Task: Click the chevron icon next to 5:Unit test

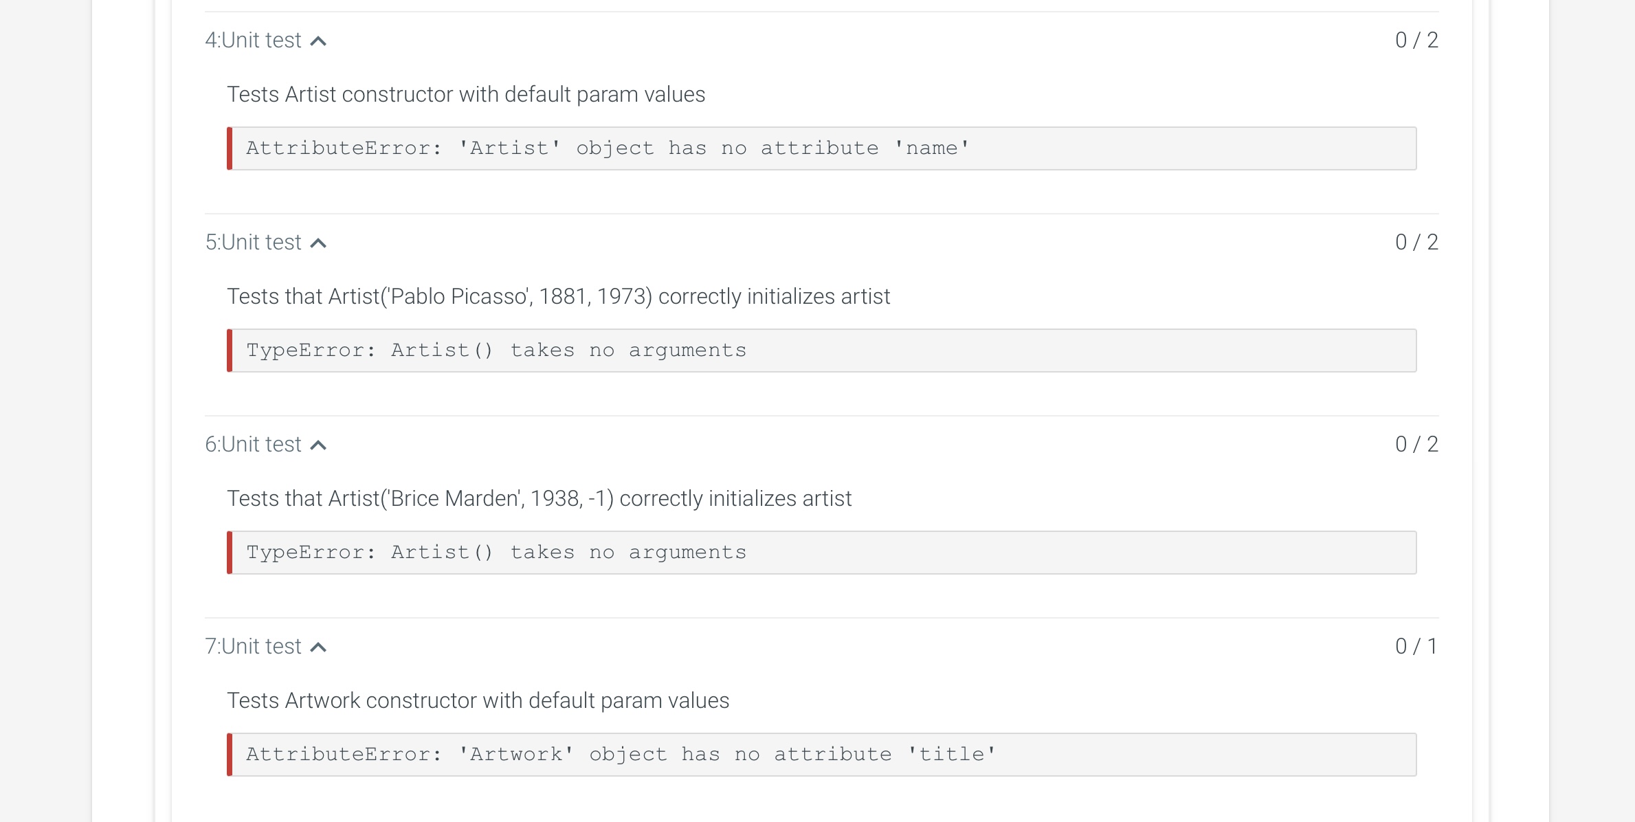Action: pyautogui.click(x=318, y=243)
